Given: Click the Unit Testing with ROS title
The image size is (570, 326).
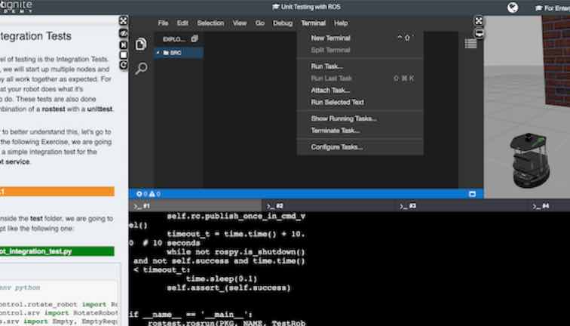Looking at the screenshot, I should 306,7.
